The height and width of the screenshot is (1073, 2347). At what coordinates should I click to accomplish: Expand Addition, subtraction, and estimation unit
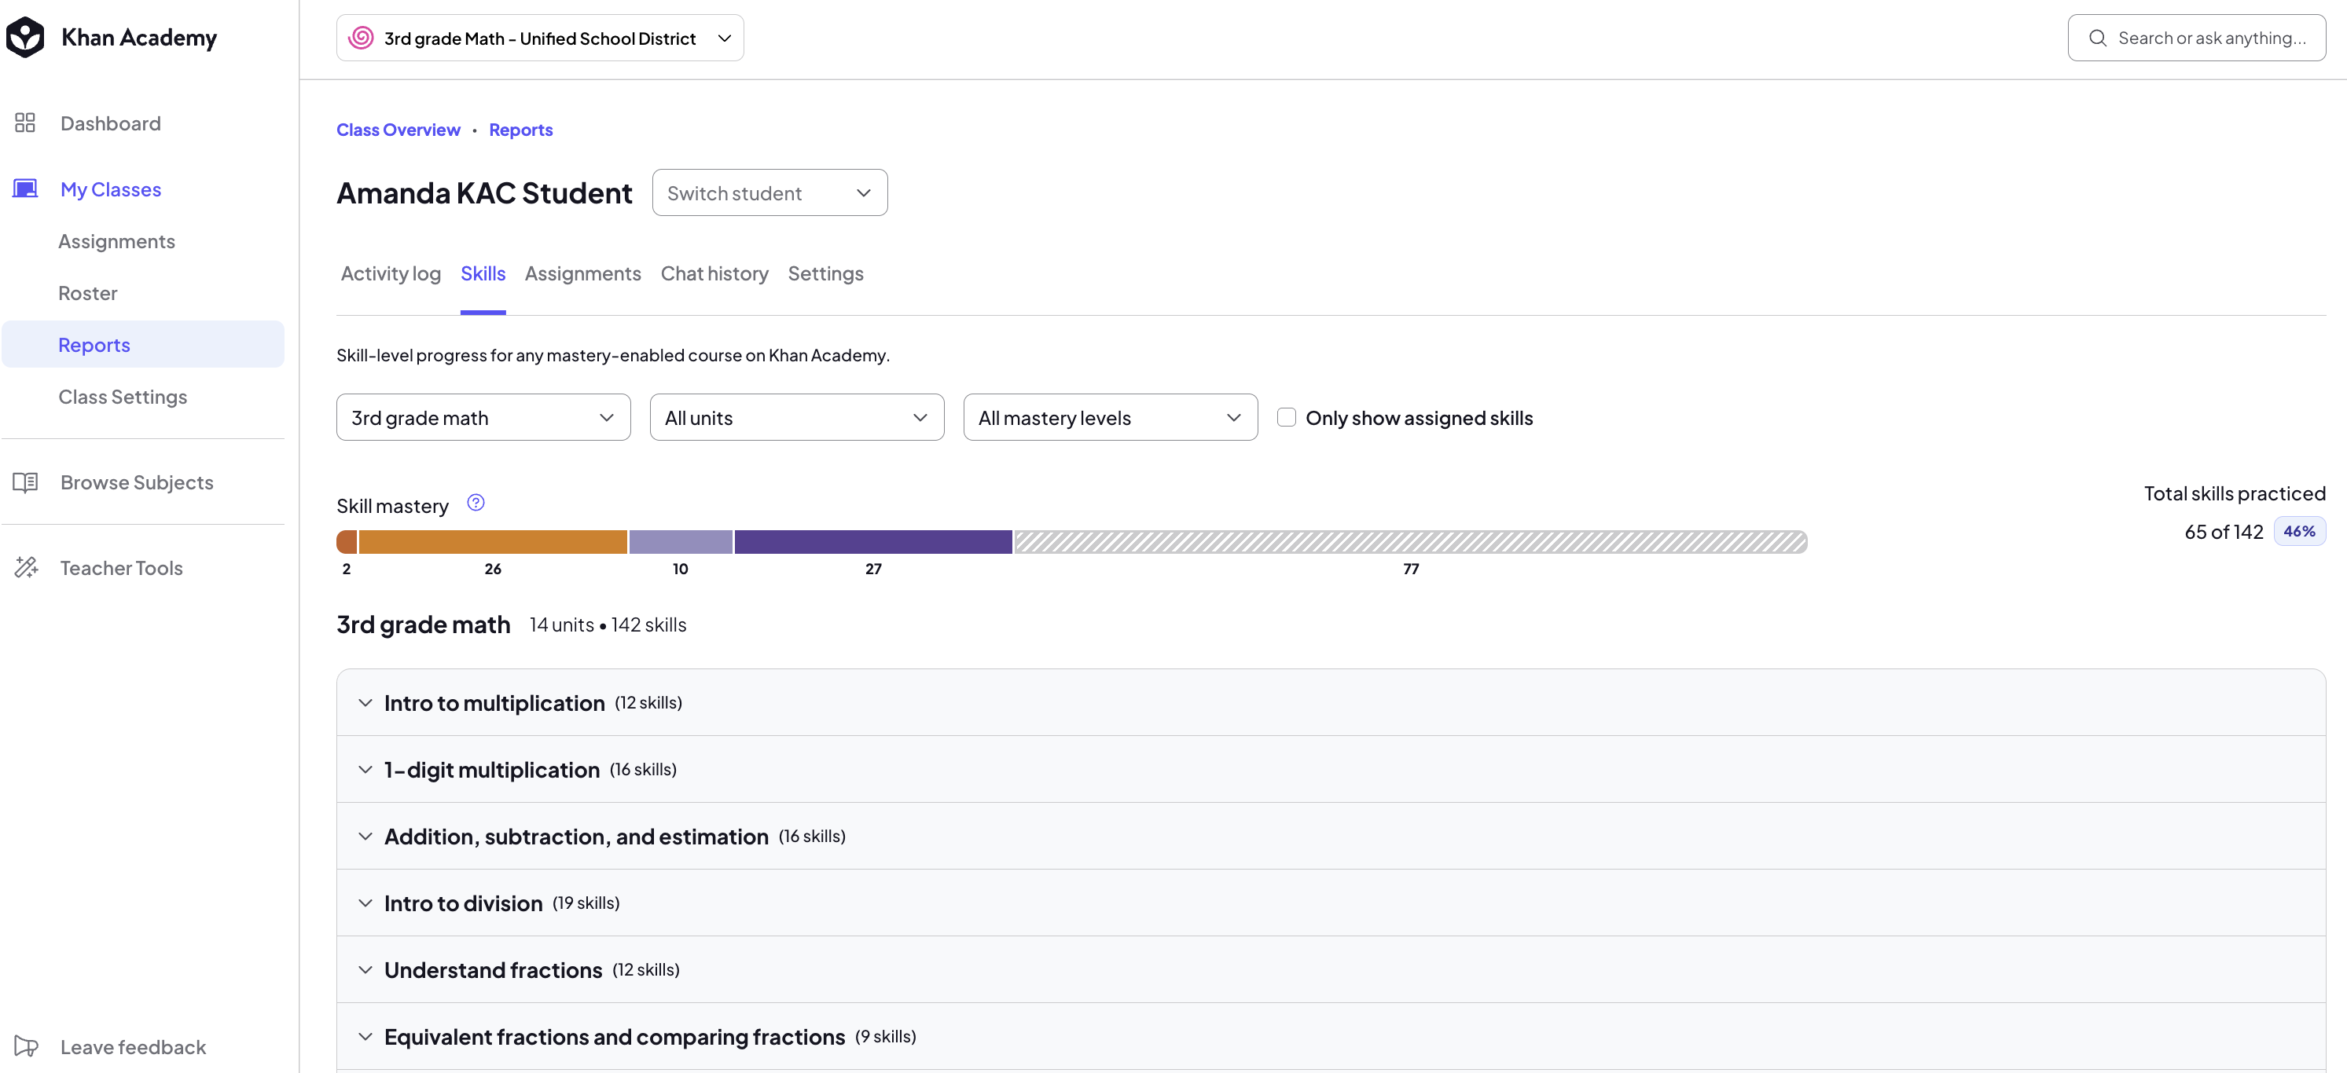click(x=1330, y=837)
